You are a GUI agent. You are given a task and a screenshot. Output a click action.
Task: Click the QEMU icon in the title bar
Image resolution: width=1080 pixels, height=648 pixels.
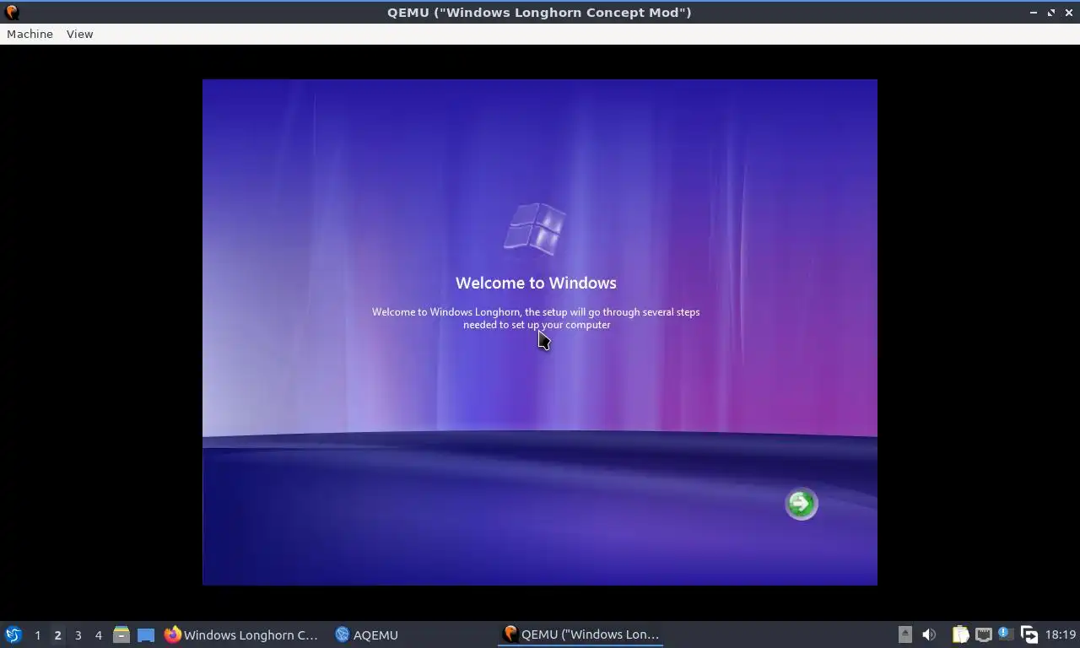[12, 12]
